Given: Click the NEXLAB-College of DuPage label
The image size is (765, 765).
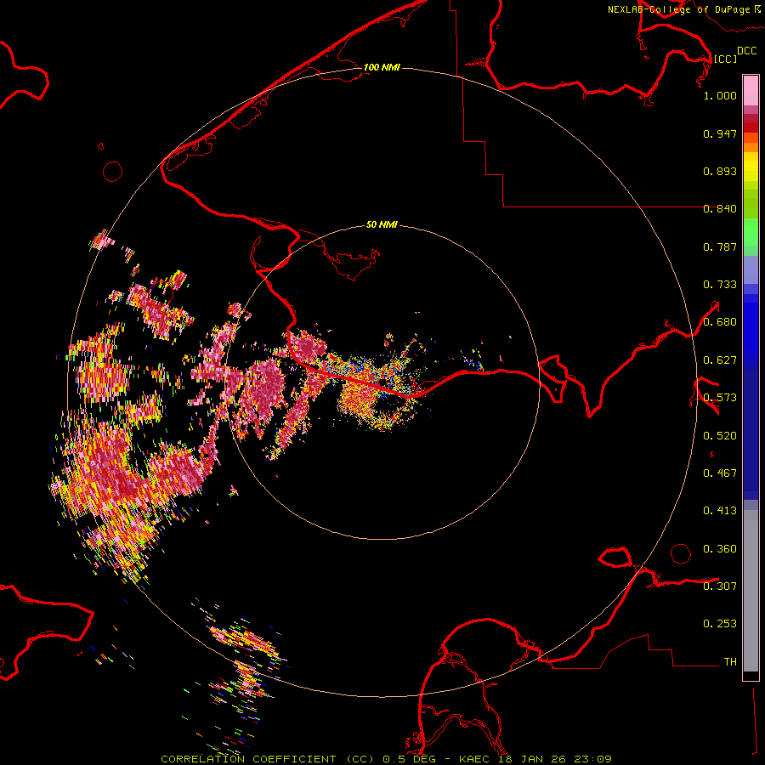Looking at the screenshot, I should point(678,9).
